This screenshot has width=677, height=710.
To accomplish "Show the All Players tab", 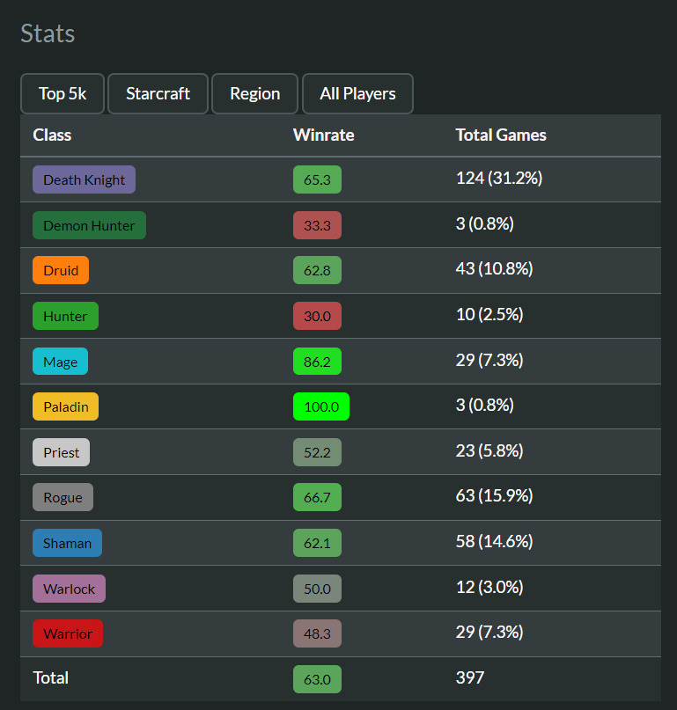I will (x=357, y=93).
